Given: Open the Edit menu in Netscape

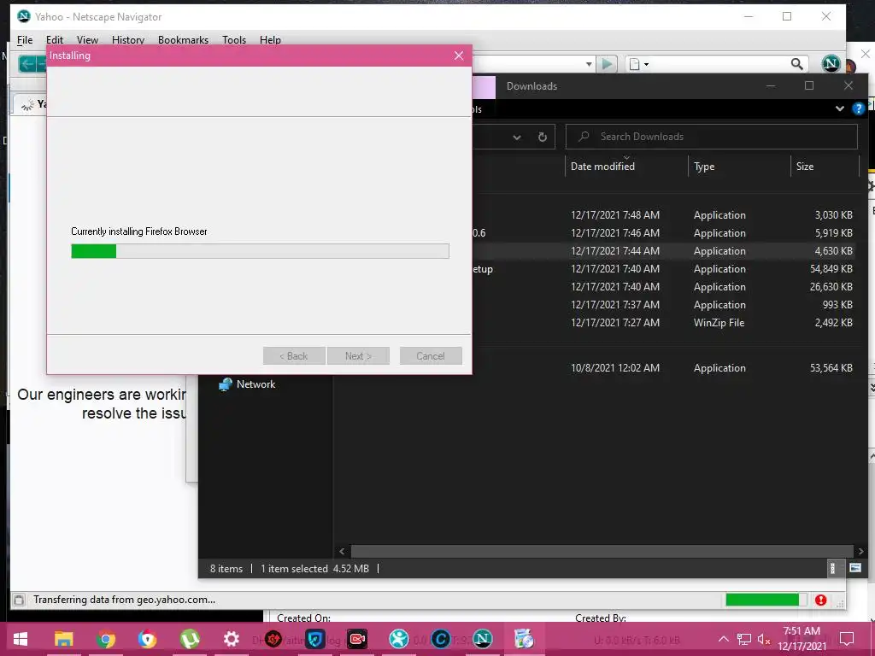Looking at the screenshot, I should 54,39.
